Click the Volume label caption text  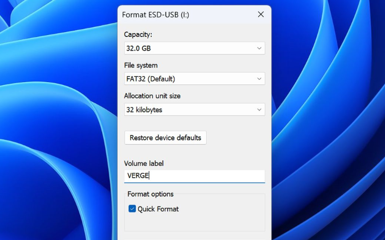(144, 163)
